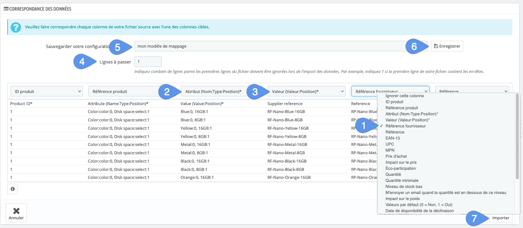Click the 'Value (Value:Position)*' header text
The image size is (523, 228).
[202, 104]
